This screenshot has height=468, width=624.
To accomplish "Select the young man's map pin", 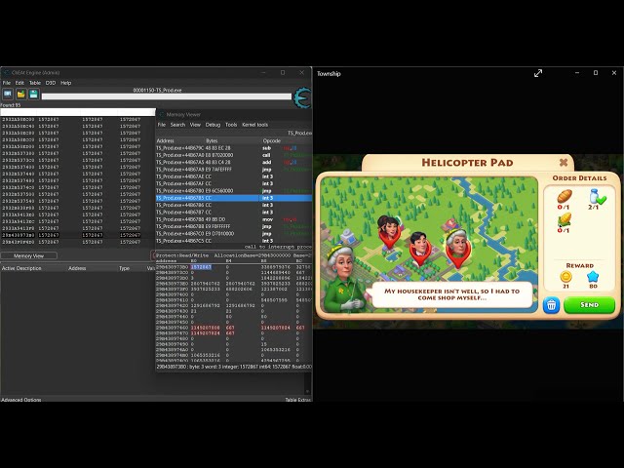I will click(420, 249).
